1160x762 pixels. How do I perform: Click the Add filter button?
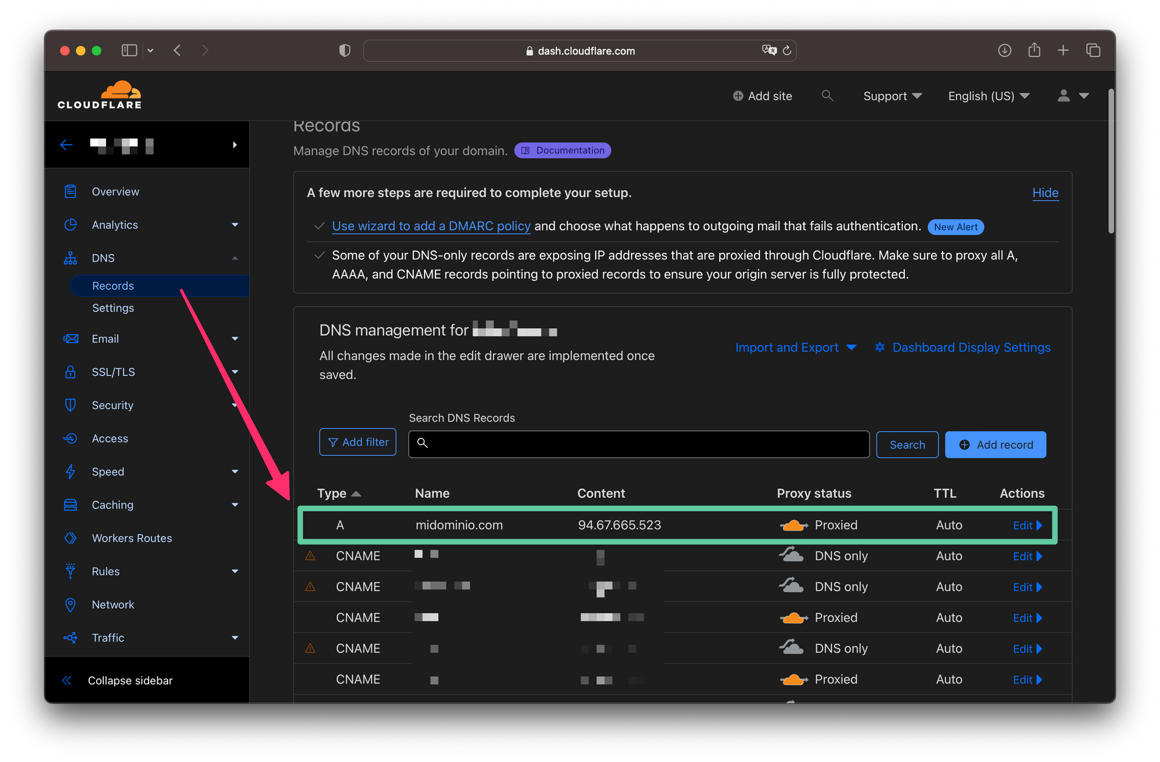358,442
